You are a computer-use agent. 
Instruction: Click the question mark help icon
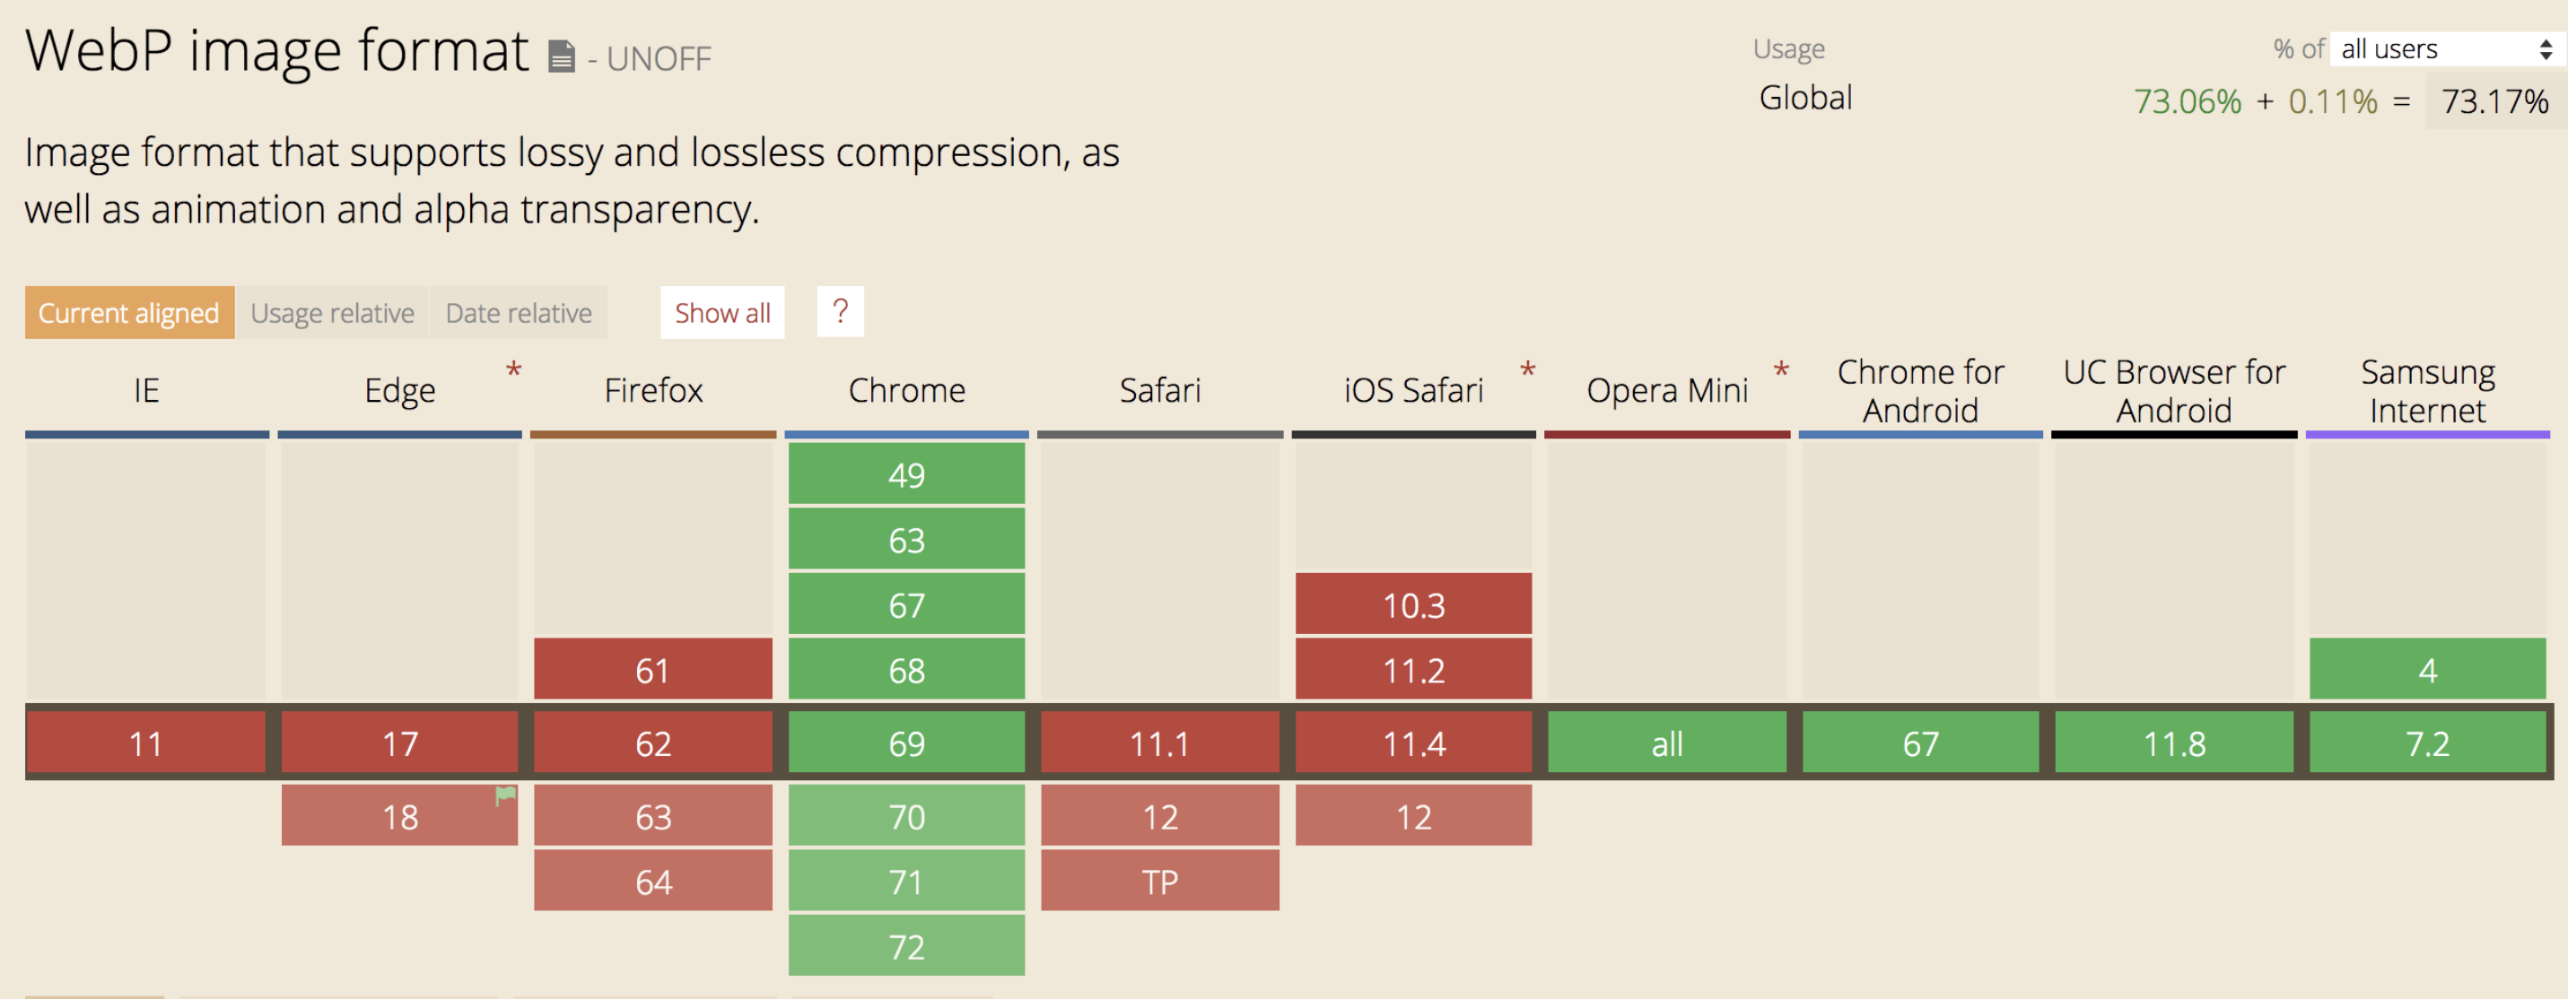point(839,312)
